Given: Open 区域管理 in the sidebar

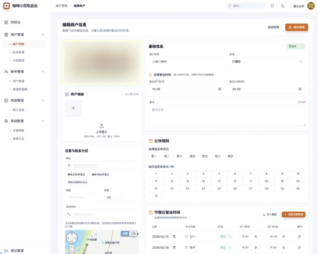Looking at the screenshot, I should point(19,52).
